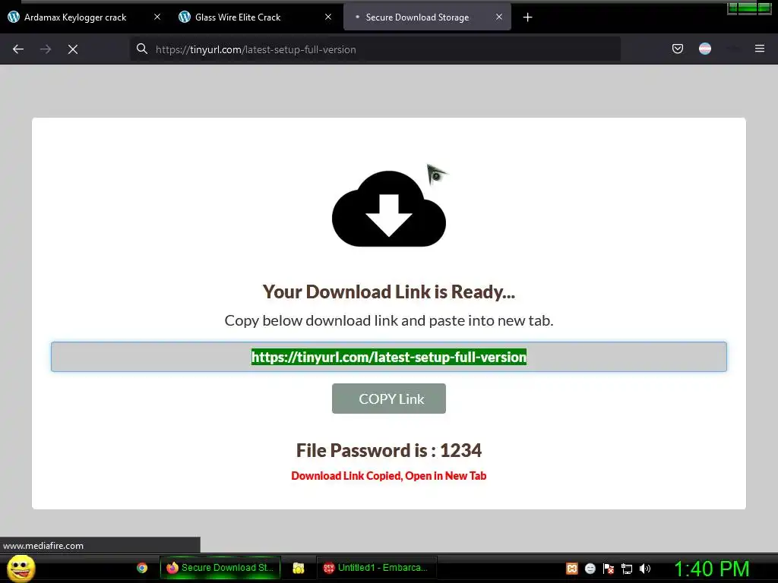
Task: Open Pocket save button
Action: (677, 49)
